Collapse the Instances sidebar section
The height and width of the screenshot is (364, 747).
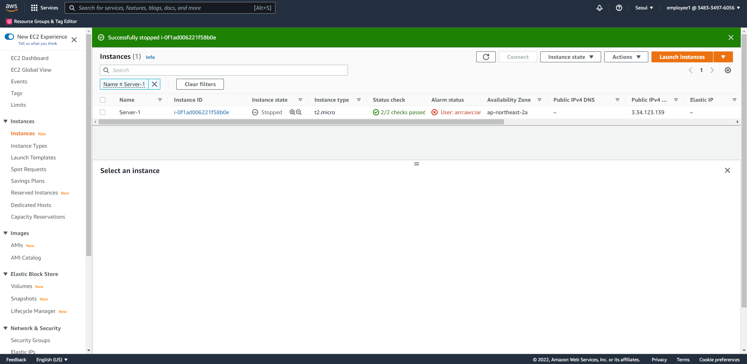(5, 121)
